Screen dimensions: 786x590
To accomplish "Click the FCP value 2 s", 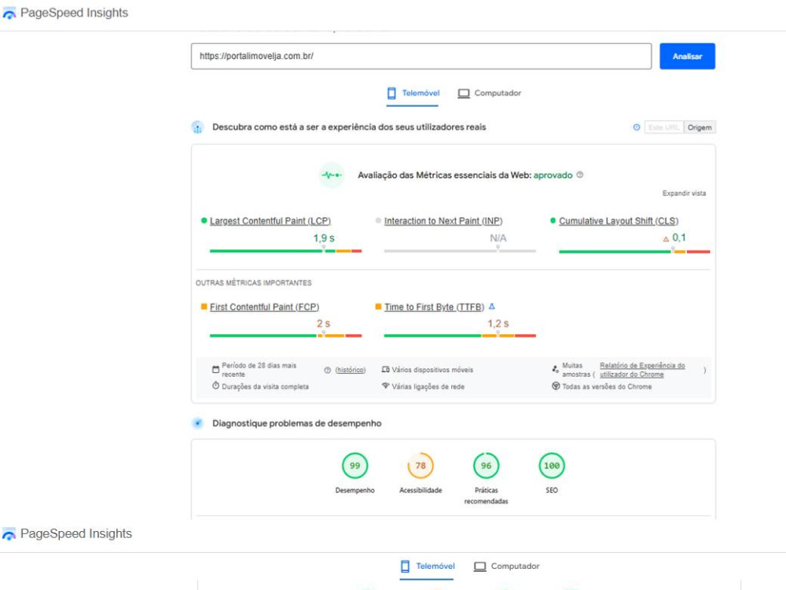I will 323,323.
